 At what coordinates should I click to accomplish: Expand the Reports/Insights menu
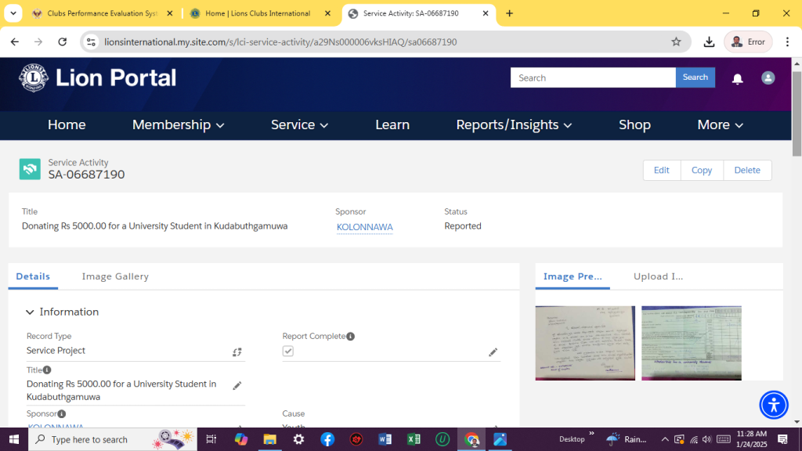[514, 124]
